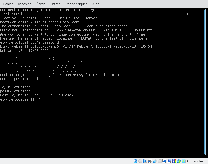
Task: Open the Aide menu
Action: click(x=96, y=4)
